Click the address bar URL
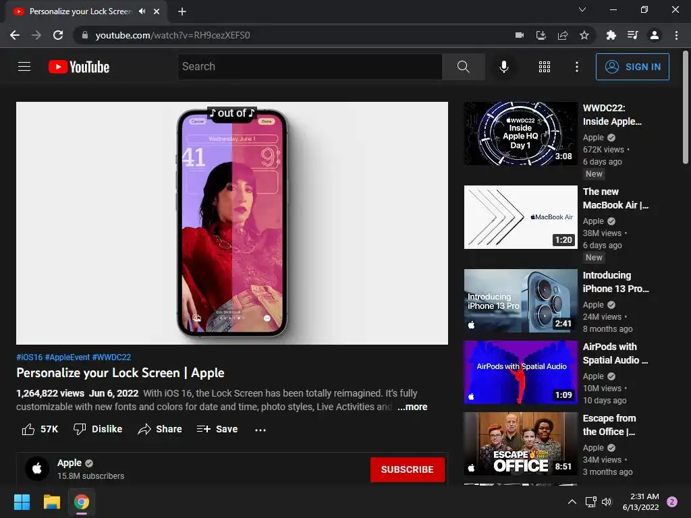The image size is (691, 518). click(x=172, y=35)
